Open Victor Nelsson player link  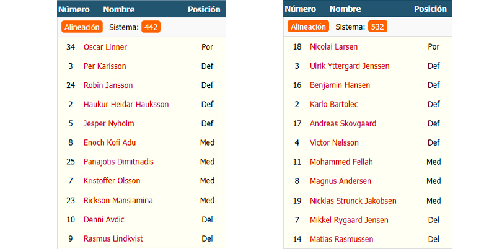[334, 142]
